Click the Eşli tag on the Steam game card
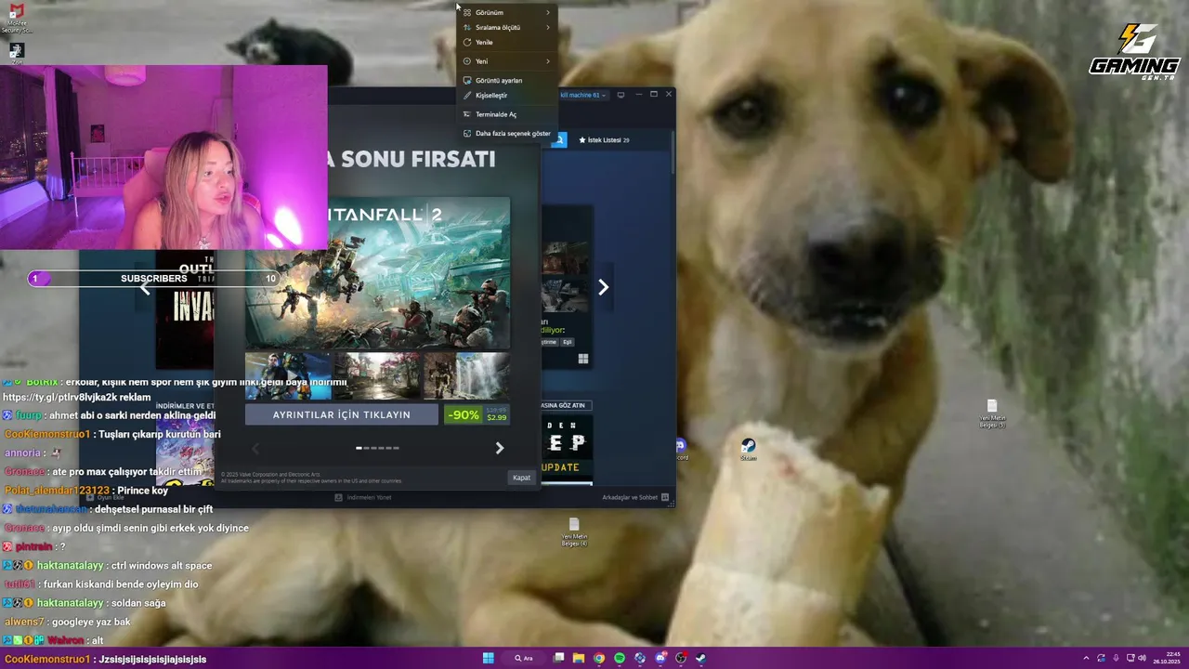 point(568,342)
